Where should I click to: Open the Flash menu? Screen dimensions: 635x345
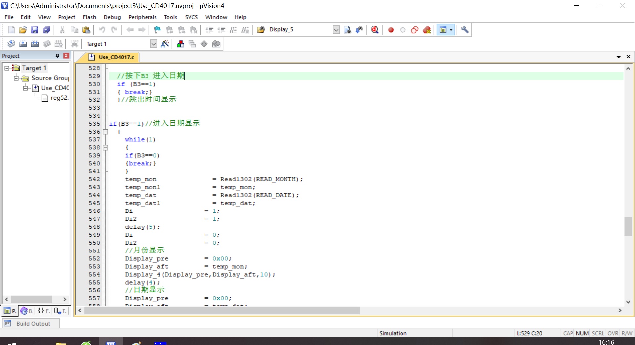point(89,17)
